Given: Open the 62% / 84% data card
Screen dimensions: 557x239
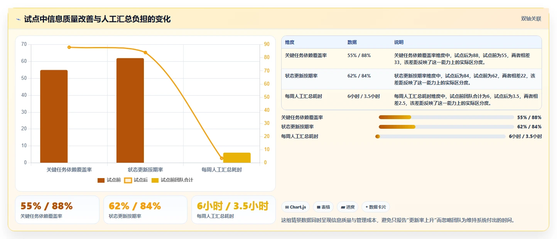Looking at the screenshot, I should tap(145, 210).
